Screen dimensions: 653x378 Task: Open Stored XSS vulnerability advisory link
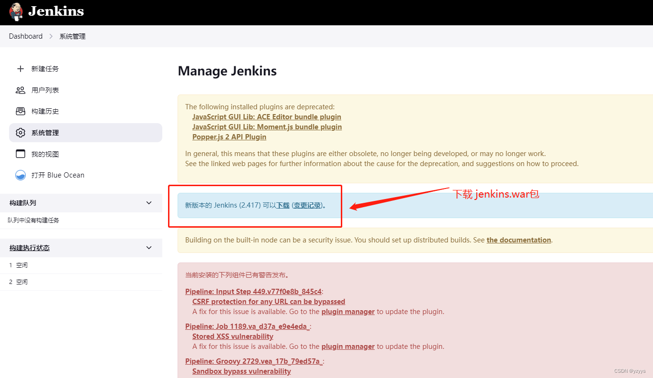(233, 336)
